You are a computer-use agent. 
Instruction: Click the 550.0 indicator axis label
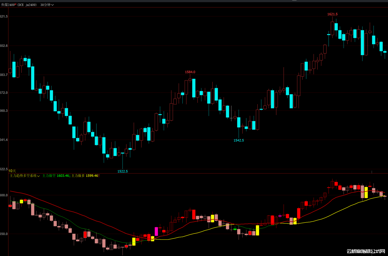point(4,234)
